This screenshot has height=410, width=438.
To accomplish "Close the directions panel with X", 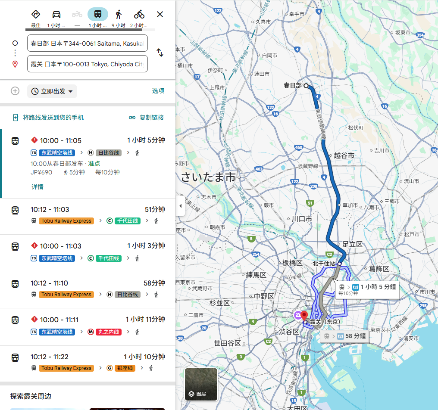I will (x=160, y=14).
